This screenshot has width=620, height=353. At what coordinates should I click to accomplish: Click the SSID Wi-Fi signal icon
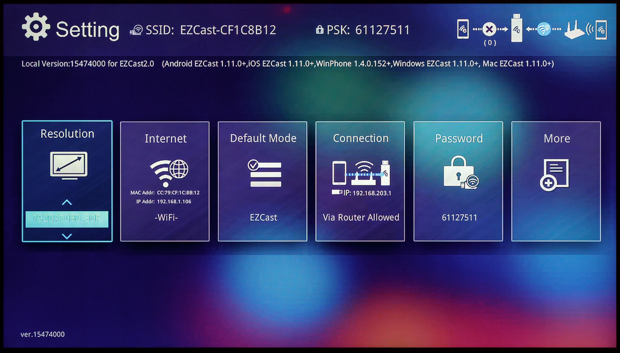click(136, 30)
